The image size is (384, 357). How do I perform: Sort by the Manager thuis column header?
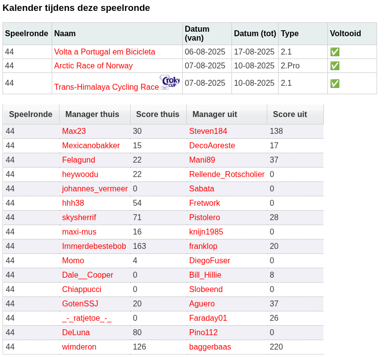tap(92, 114)
